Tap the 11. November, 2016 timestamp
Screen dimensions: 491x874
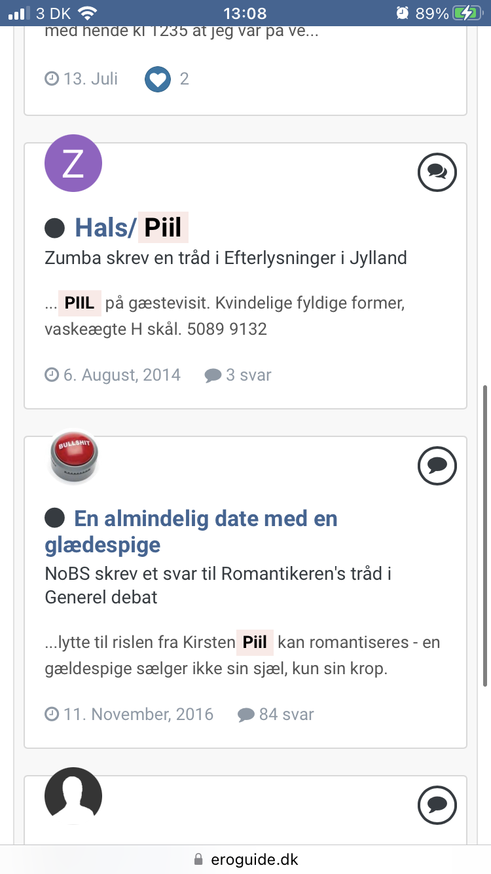pyautogui.click(x=129, y=714)
